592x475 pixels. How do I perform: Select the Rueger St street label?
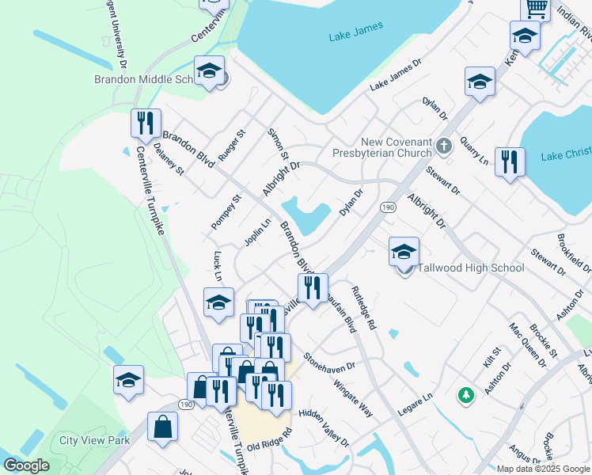coord(232,146)
